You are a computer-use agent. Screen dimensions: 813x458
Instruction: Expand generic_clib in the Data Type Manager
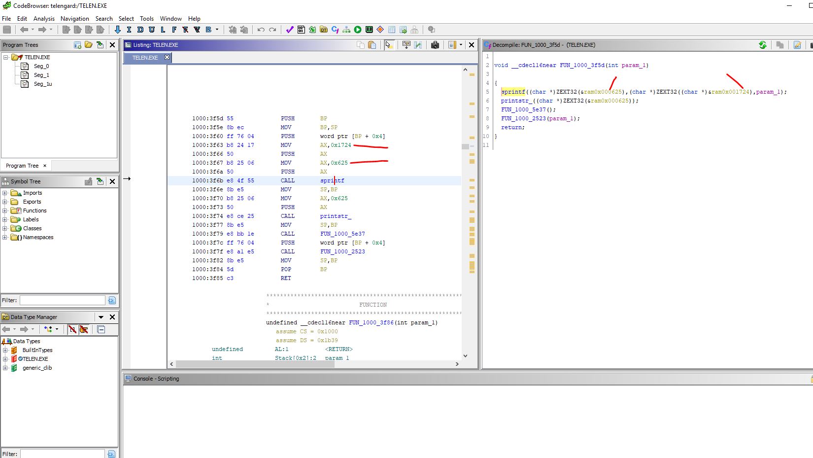5,368
